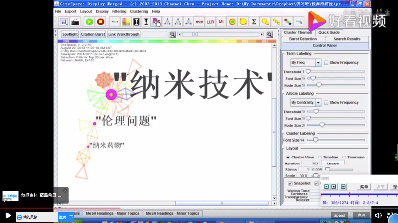Screen dimensions: 398x223
Task: Switch to the Burst Detection tab
Action: [x=303, y=39]
